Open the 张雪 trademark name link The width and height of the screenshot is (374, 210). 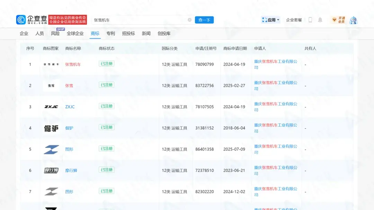69,85
